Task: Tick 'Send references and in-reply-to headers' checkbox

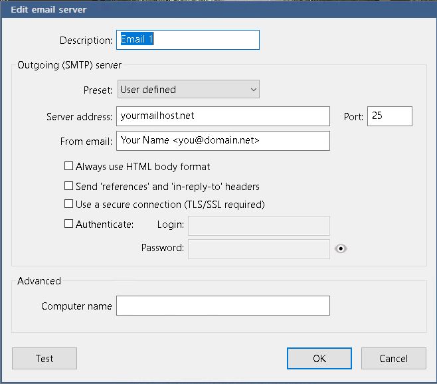Action: coord(68,187)
